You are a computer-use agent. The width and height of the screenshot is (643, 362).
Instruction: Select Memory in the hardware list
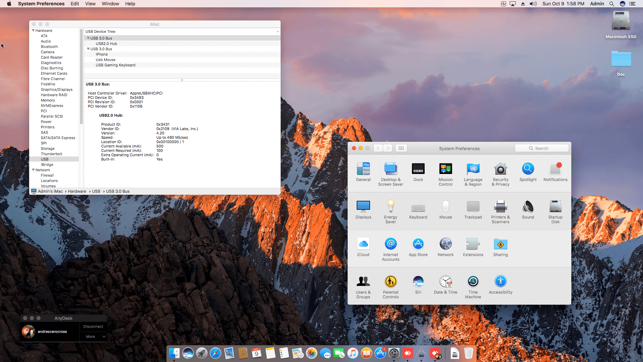(x=48, y=100)
